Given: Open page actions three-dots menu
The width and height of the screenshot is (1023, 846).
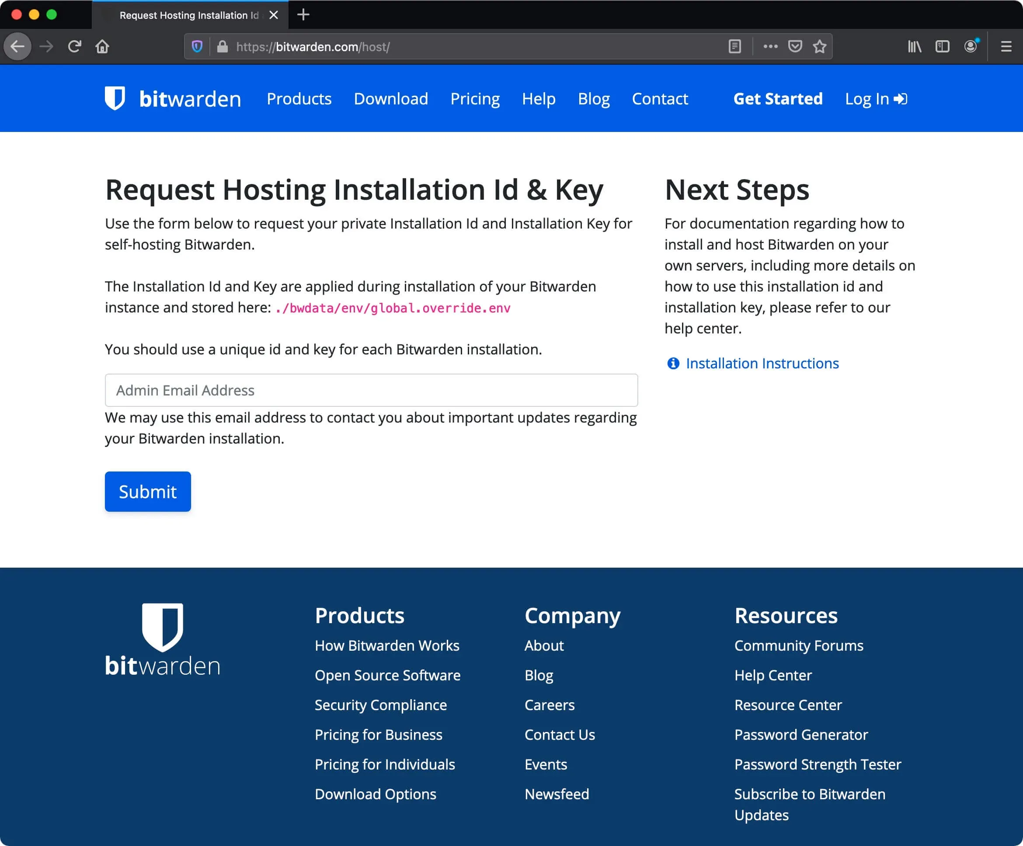Looking at the screenshot, I should [770, 47].
